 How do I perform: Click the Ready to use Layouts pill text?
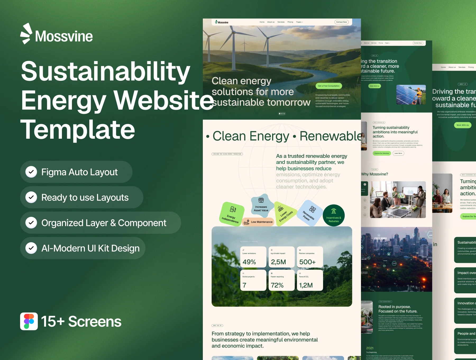tap(85, 197)
